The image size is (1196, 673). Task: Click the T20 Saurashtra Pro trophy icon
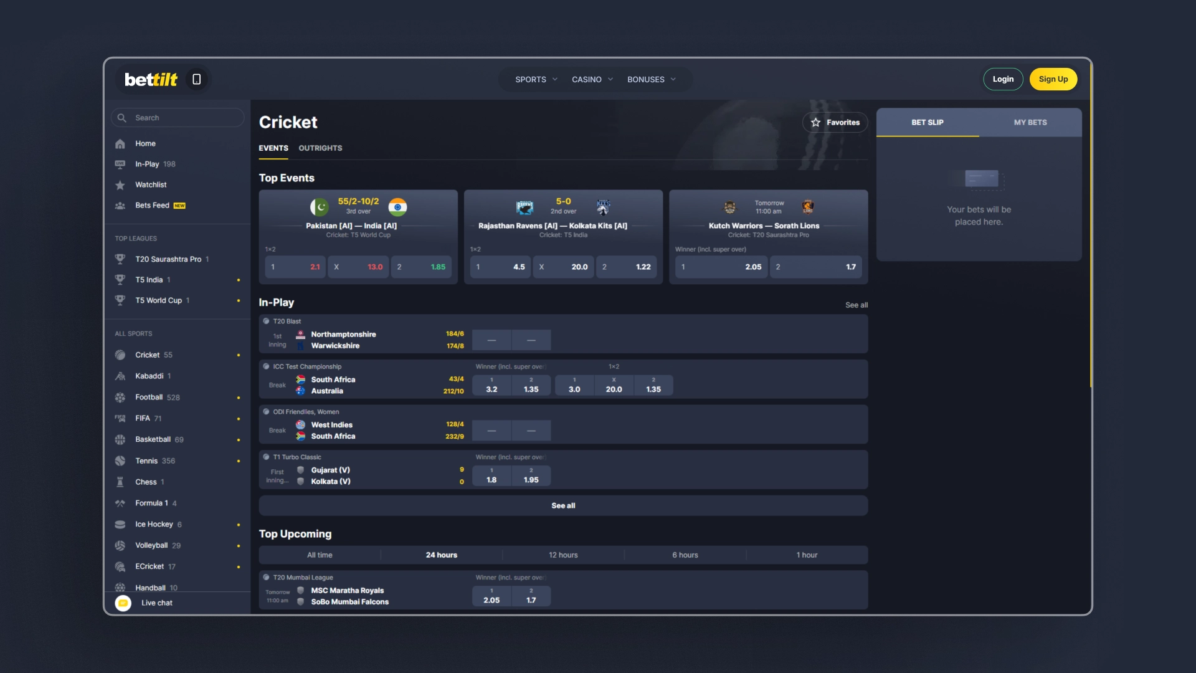pos(120,259)
